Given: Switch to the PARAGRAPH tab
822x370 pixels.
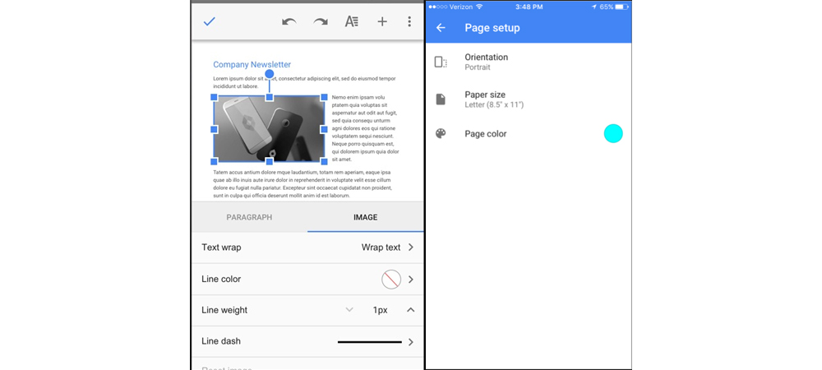Looking at the screenshot, I should coord(250,217).
